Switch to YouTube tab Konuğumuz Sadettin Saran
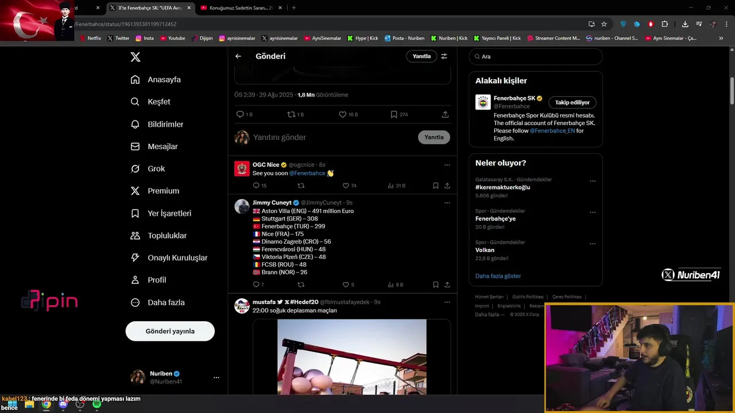This screenshot has height=413, width=735. 240,8
